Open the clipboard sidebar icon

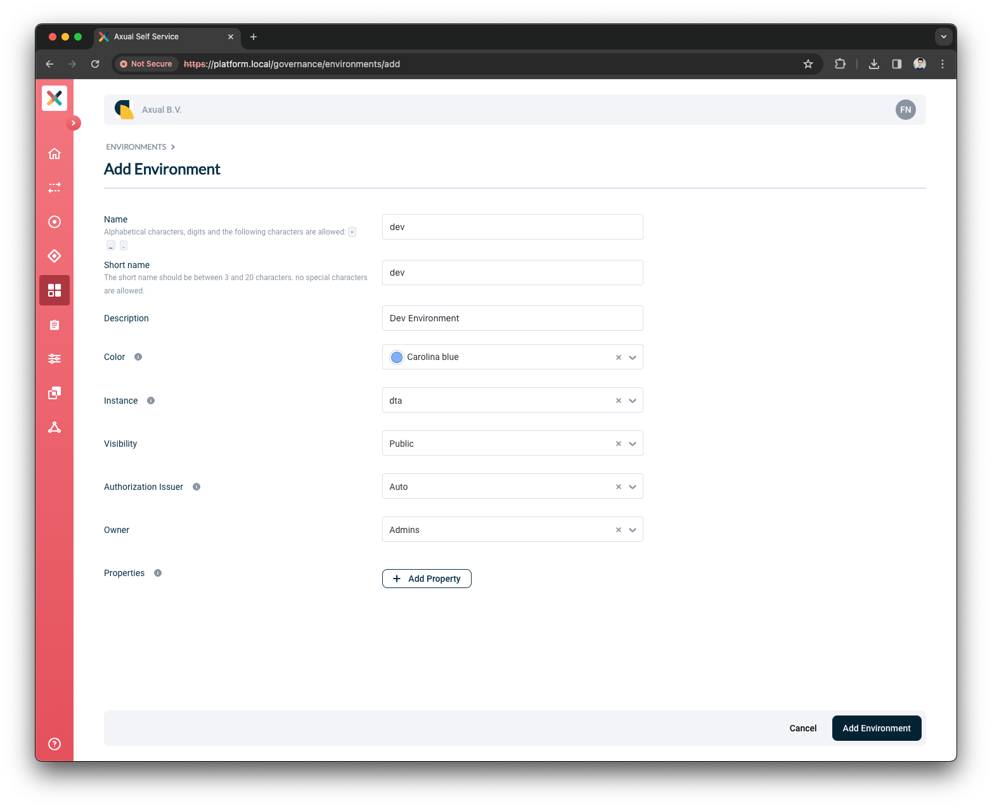[x=55, y=324]
